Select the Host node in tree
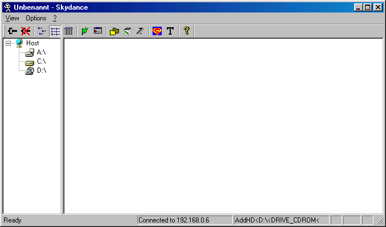386x227 pixels. point(32,43)
